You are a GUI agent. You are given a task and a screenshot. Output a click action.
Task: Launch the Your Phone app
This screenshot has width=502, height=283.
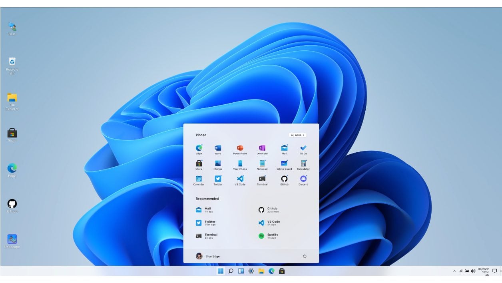(x=240, y=165)
